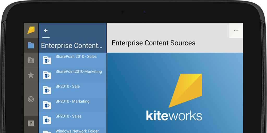267x133 pixels.
Task: Open SharePoint2010-Marketing source
Action: pyautogui.click(x=78, y=71)
